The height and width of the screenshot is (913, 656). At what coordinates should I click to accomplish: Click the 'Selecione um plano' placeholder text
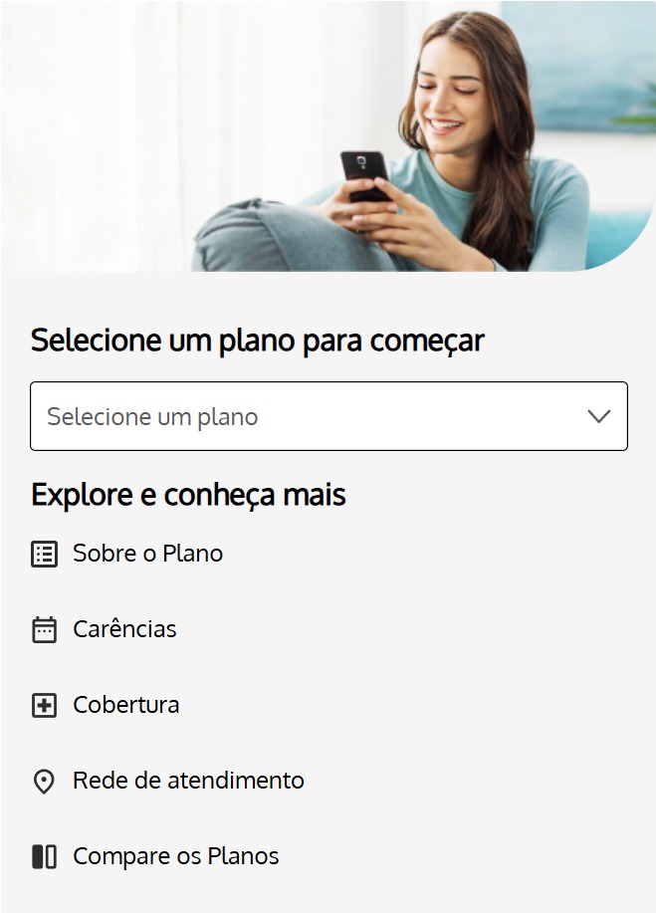(x=152, y=416)
